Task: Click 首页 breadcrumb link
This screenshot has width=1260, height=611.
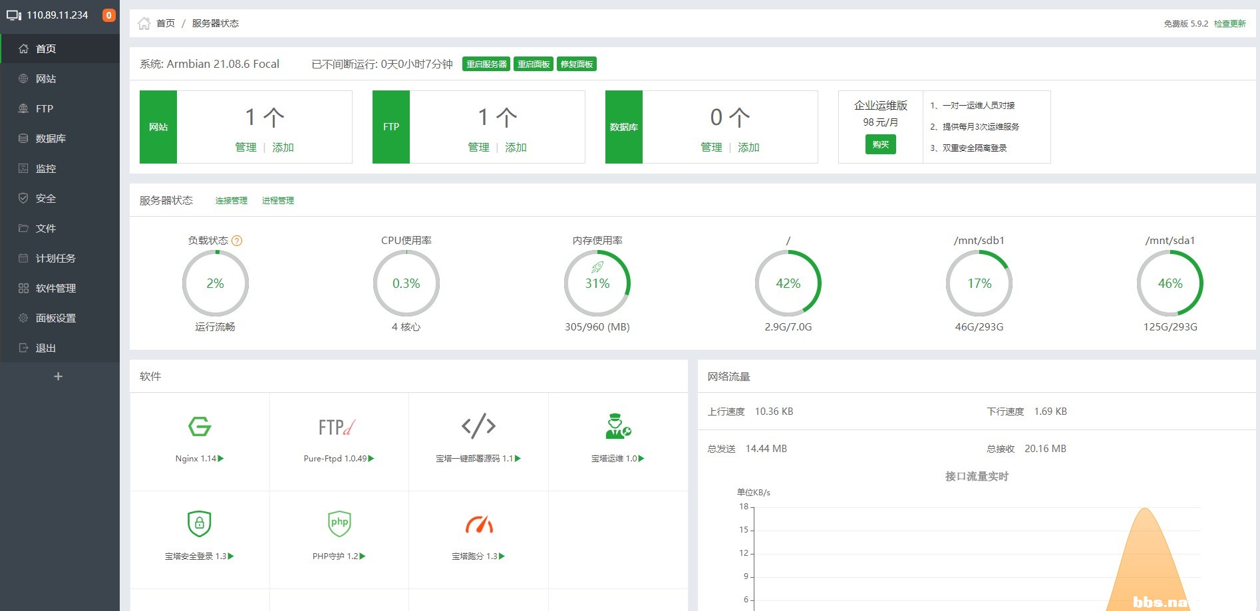Action: tap(166, 23)
